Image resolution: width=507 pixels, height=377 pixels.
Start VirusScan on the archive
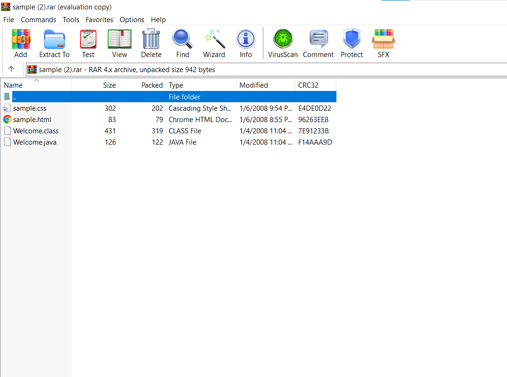pos(283,43)
